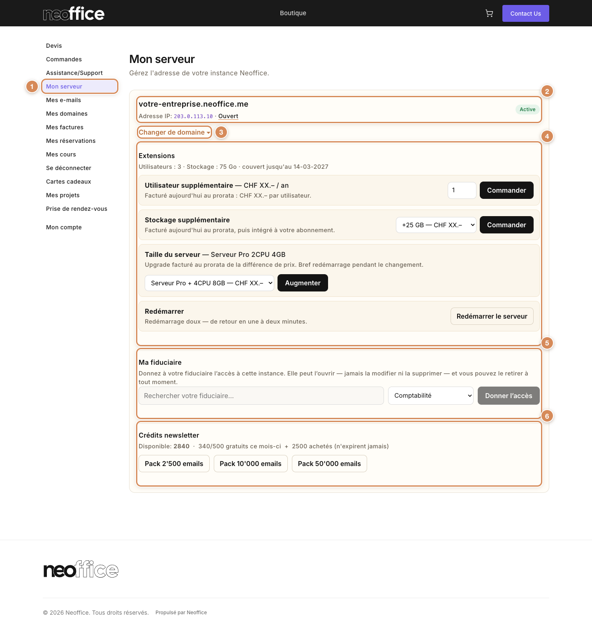This screenshot has width=592, height=627.
Task: Click the Ouvert link beside IP address
Action: [228, 116]
